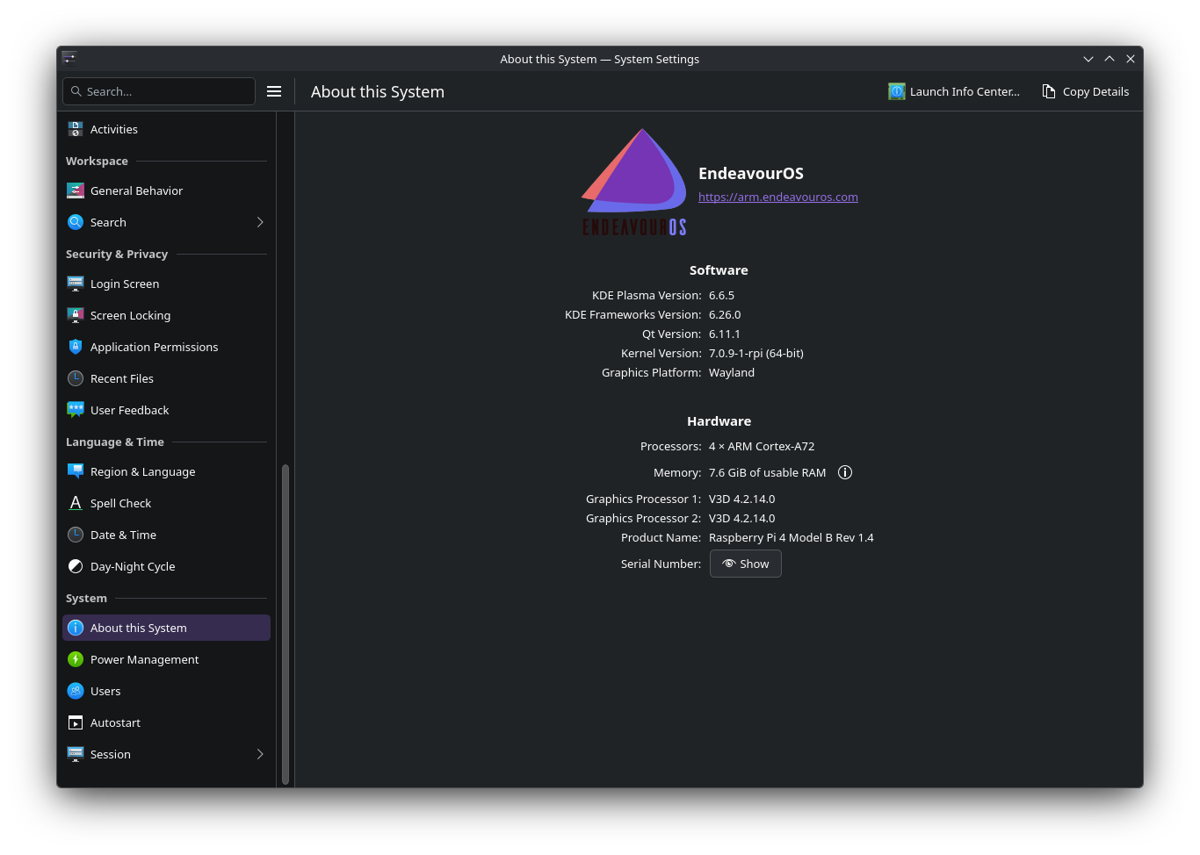This screenshot has width=1200, height=855.
Task: Click the About this System info icon
Action: [76, 628]
